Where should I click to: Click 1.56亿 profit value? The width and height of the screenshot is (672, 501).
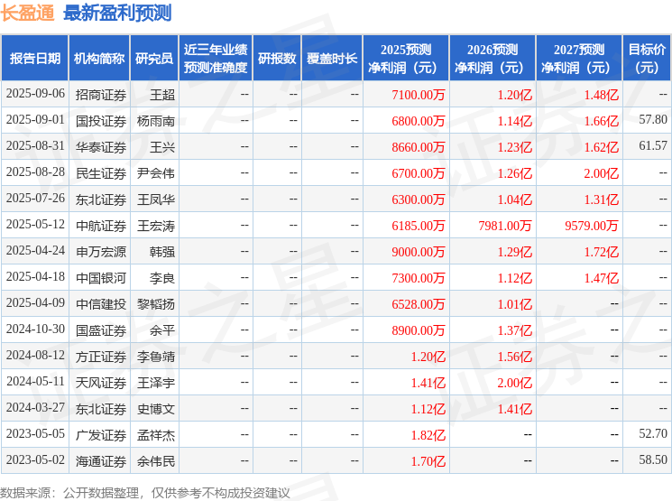(x=515, y=357)
